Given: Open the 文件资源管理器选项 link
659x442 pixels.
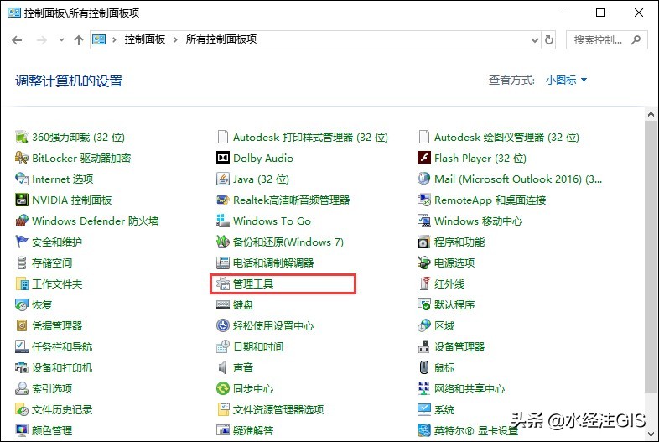Looking at the screenshot, I should 278,409.
